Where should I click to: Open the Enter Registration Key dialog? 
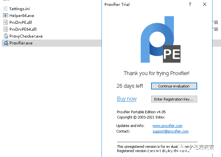click(174, 99)
